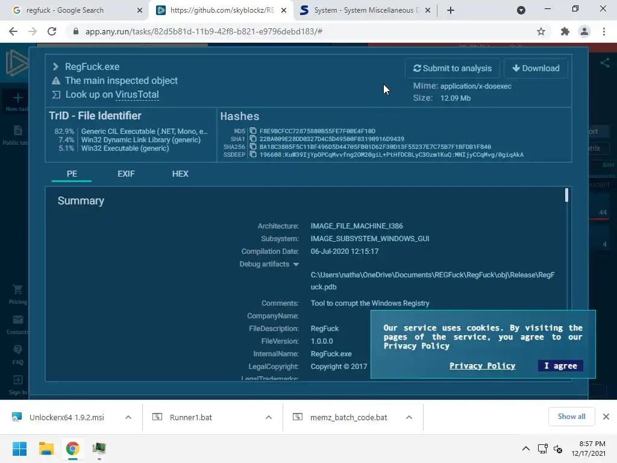Open File Explorer from taskbar
The width and height of the screenshot is (617, 463).
point(46,449)
